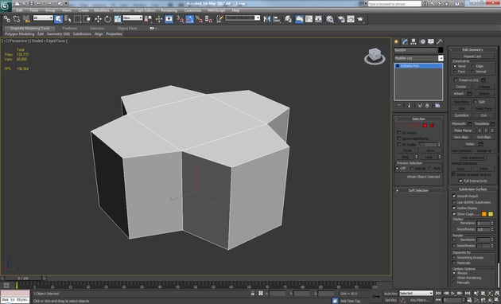Switch to the Utilities command panel

[440, 41]
